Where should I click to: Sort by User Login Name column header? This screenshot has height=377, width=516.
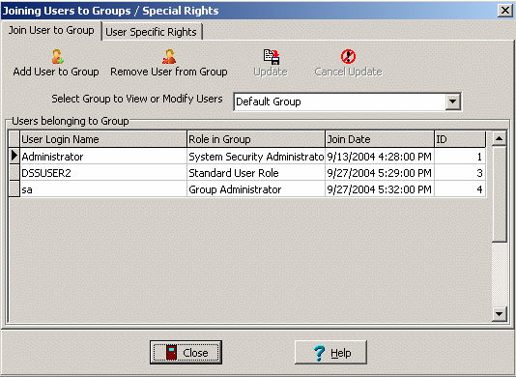[103, 139]
